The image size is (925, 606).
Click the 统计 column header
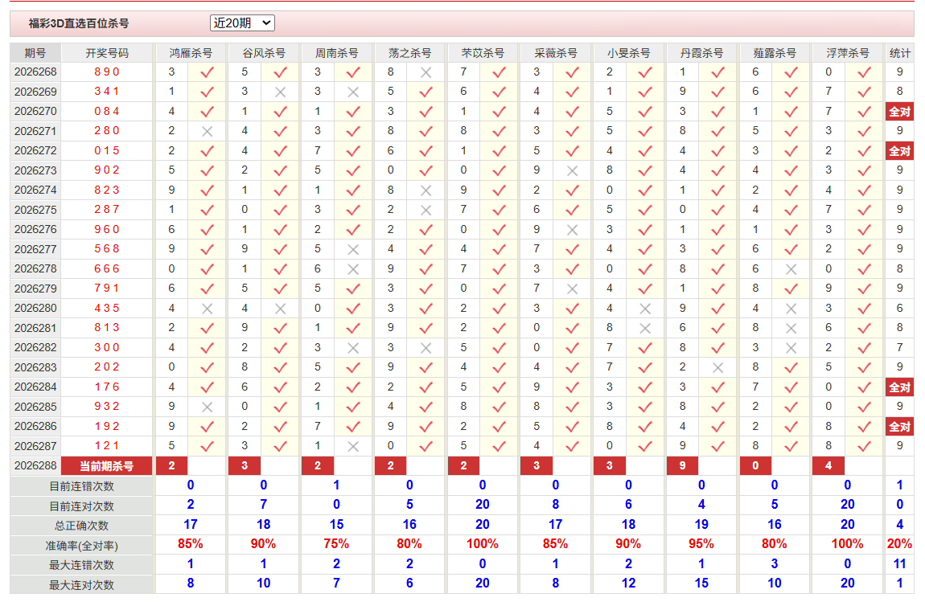899,53
